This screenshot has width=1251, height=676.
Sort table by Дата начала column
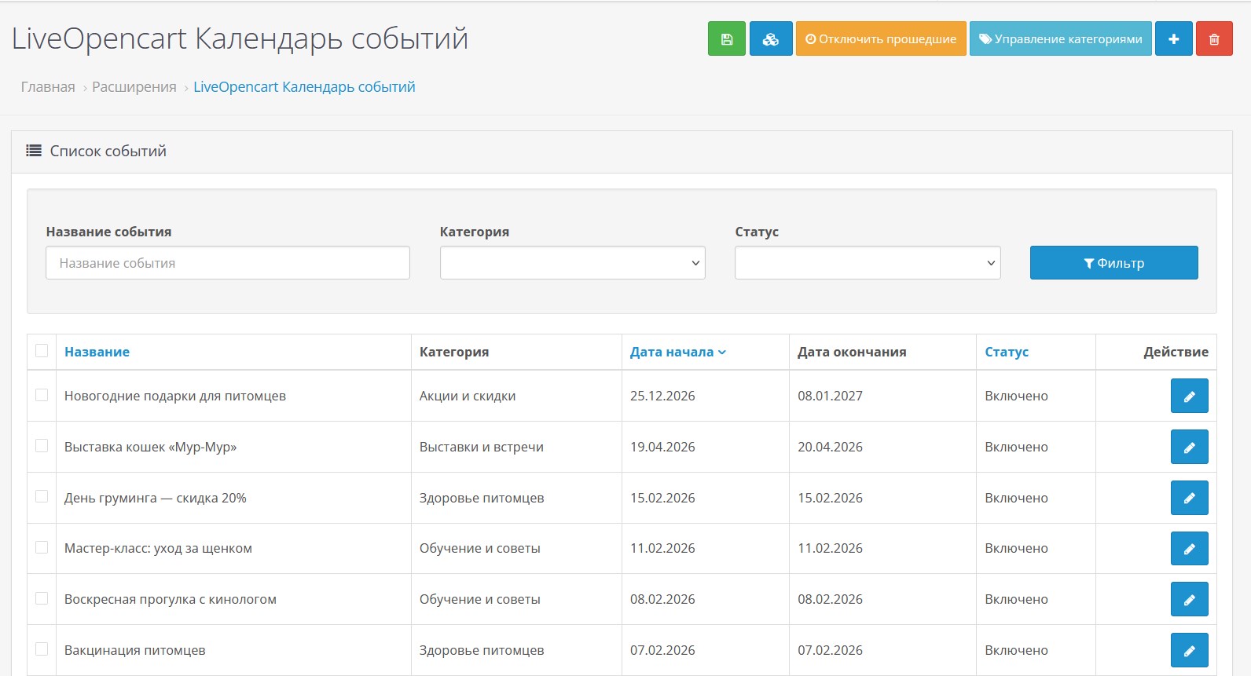672,353
